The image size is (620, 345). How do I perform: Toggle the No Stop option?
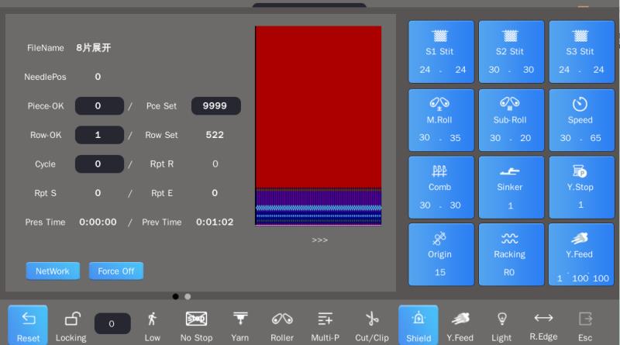[x=196, y=325]
